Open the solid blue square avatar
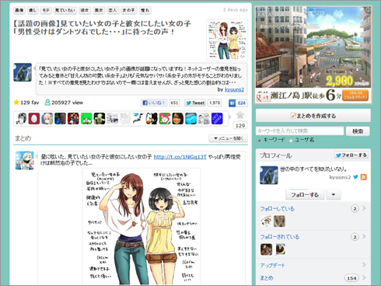Viewport: 381px width, 286px height. pyautogui.click(x=217, y=118)
